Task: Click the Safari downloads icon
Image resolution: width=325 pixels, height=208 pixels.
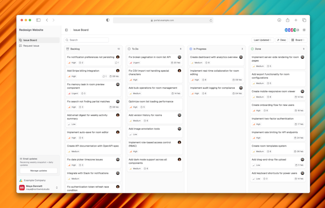Action: pyautogui.click(x=279, y=20)
